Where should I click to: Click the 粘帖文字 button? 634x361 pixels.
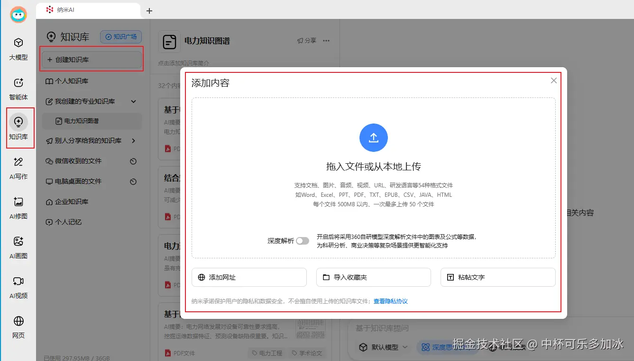point(498,277)
